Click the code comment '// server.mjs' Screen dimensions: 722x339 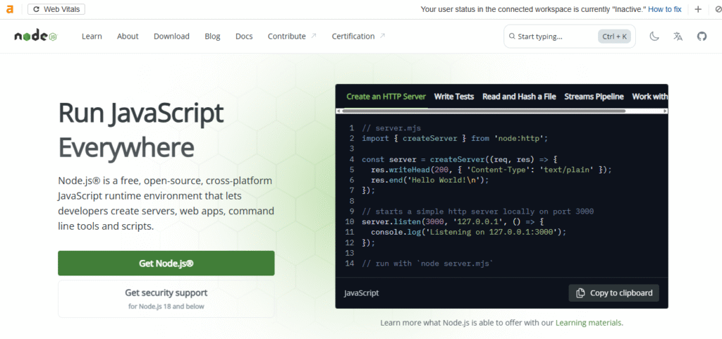(x=391, y=128)
